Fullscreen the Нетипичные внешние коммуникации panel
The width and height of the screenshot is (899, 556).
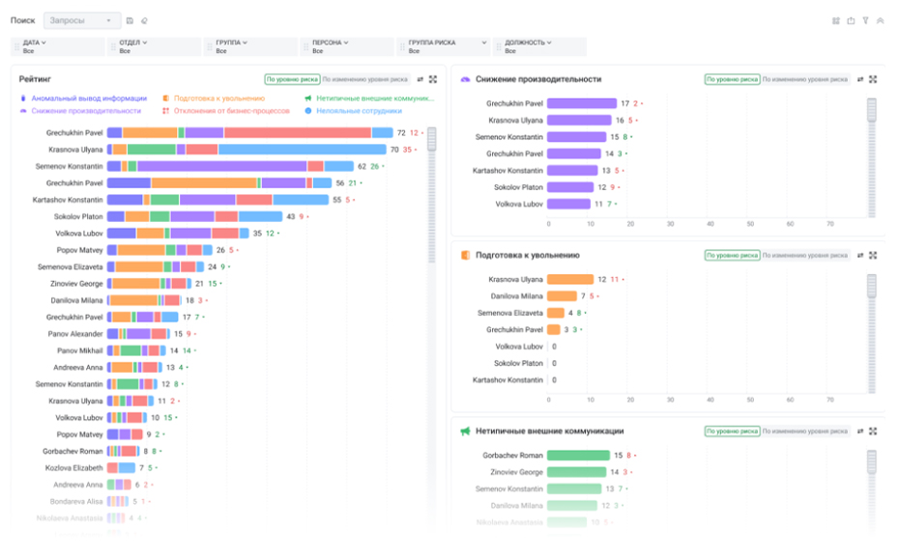click(873, 431)
